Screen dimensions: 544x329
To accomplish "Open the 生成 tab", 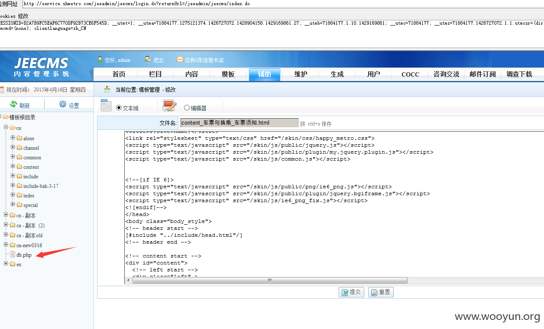I will click(337, 74).
